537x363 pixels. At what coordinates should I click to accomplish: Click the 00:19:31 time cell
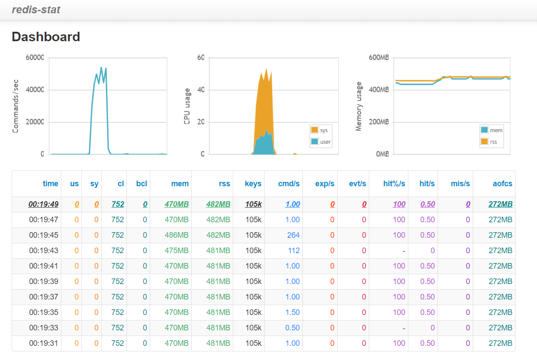[43, 343]
